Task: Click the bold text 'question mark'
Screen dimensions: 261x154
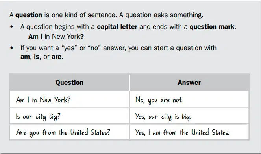Action: (212, 27)
